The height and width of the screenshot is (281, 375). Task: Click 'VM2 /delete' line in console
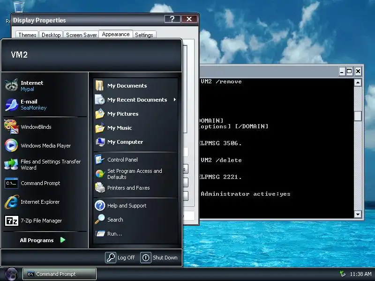(221, 160)
